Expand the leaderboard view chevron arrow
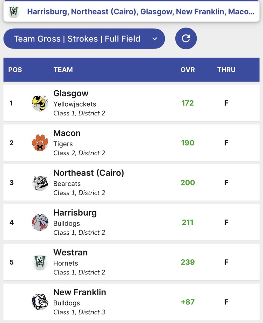The width and height of the screenshot is (263, 323). click(x=155, y=39)
